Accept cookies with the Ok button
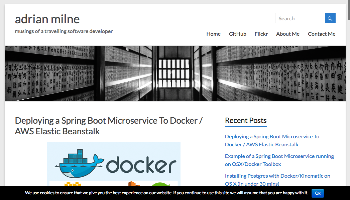 tap(317, 193)
